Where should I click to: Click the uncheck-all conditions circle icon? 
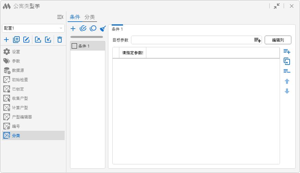(x=93, y=29)
